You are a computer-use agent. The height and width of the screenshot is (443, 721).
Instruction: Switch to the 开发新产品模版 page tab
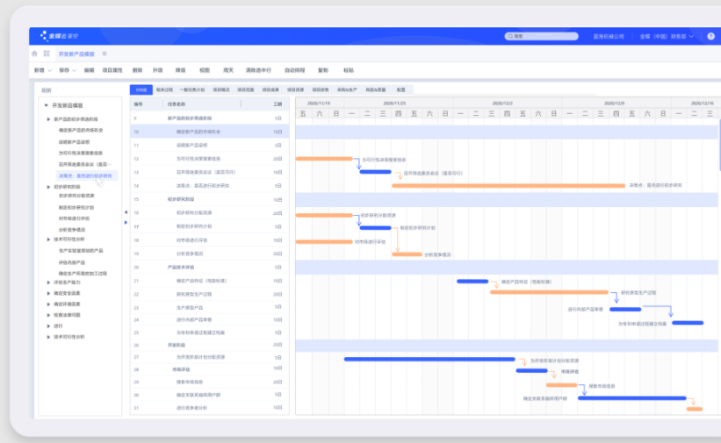(76, 54)
